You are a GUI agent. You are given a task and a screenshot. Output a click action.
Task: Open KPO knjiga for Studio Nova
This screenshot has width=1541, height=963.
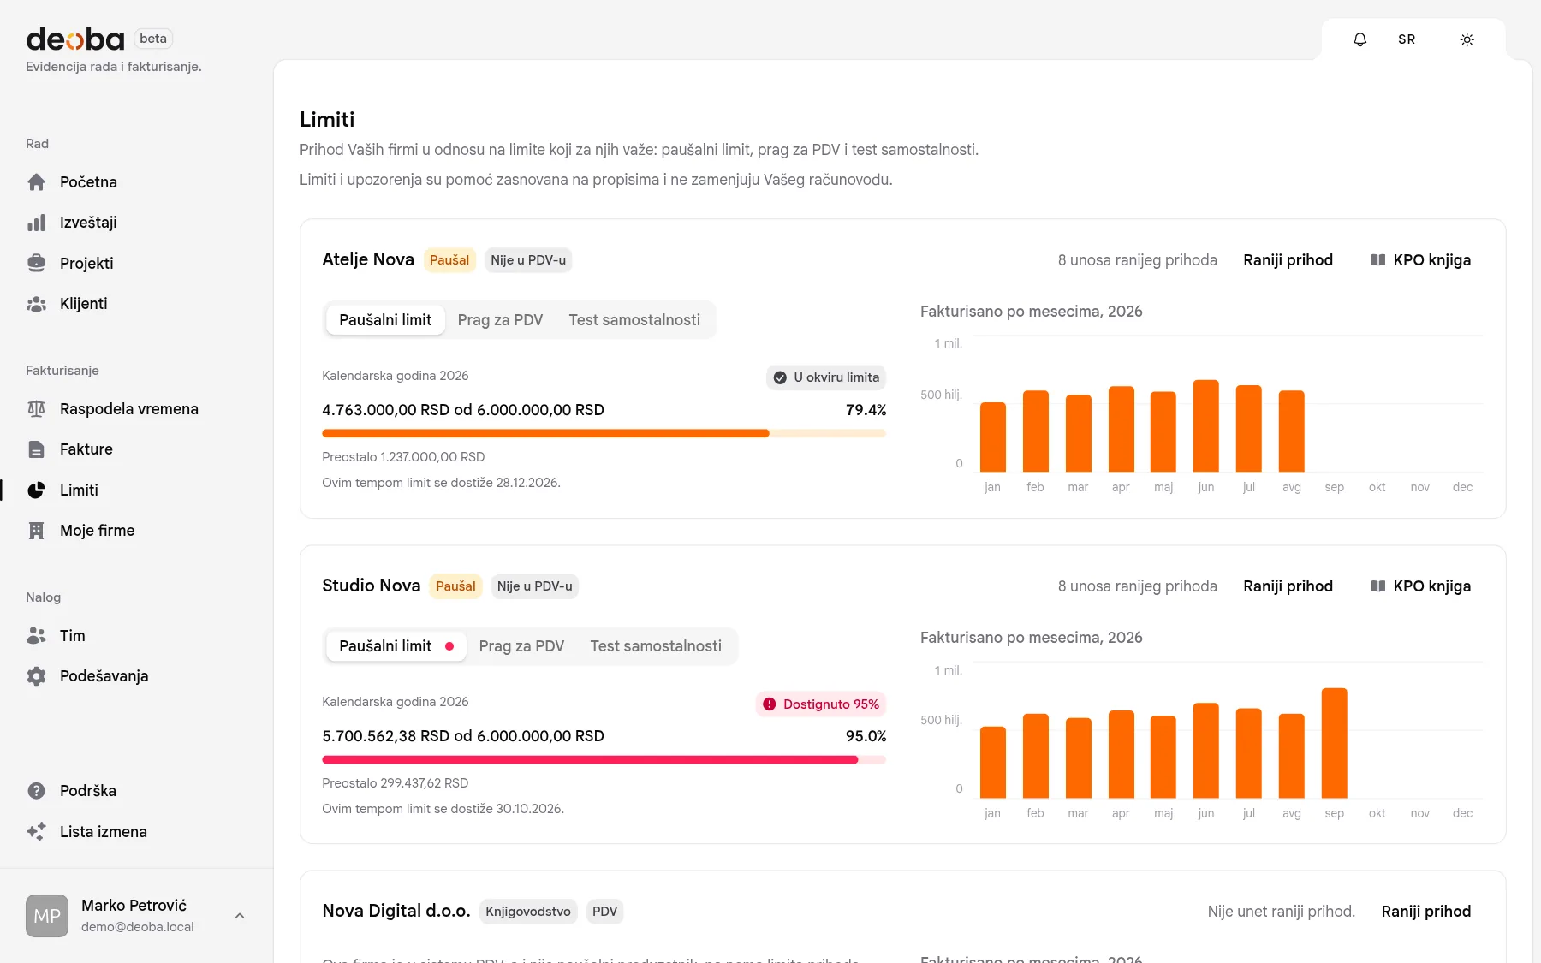tap(1421, 586)
